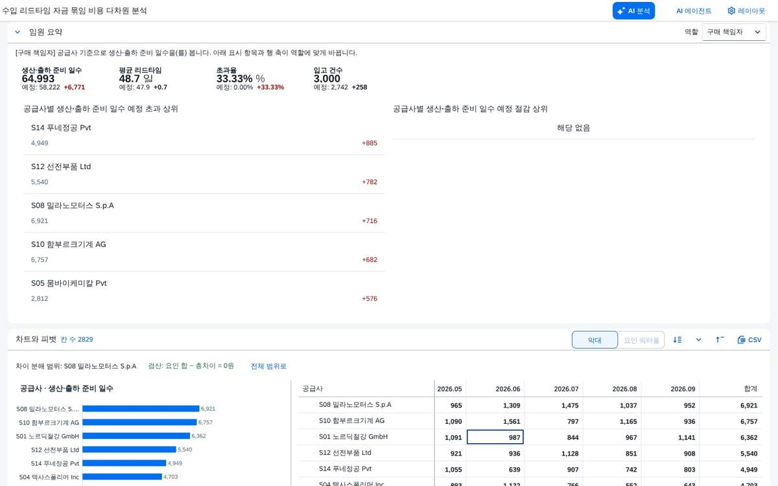
Task: Open the 레이아웃 settings
Action: point(746,11)
